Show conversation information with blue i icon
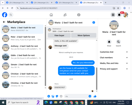 (x=94, y=23)
